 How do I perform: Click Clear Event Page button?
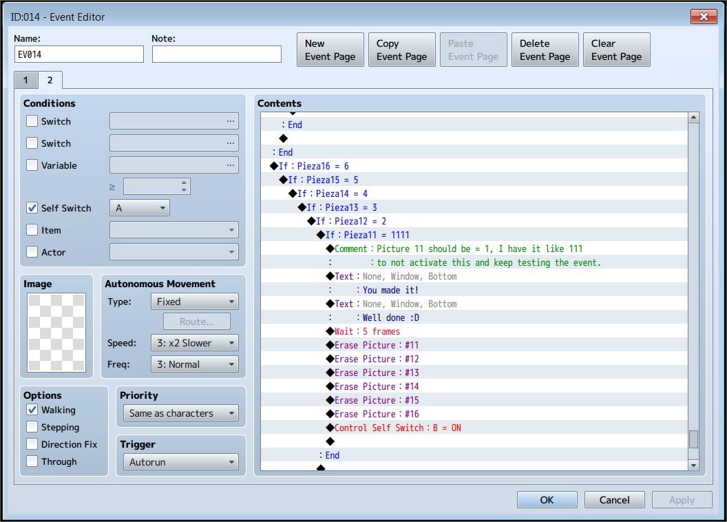[x=617, y=50]
